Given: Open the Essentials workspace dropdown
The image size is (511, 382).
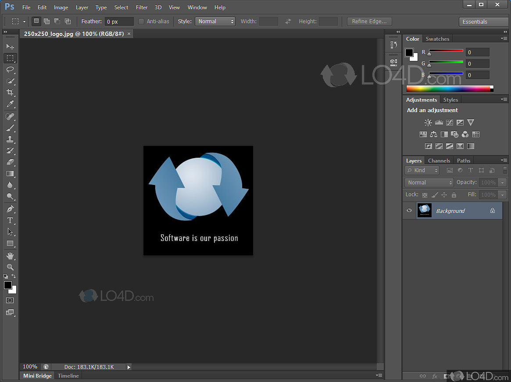Looking at the screenshot, I should (x=483, y=22).
